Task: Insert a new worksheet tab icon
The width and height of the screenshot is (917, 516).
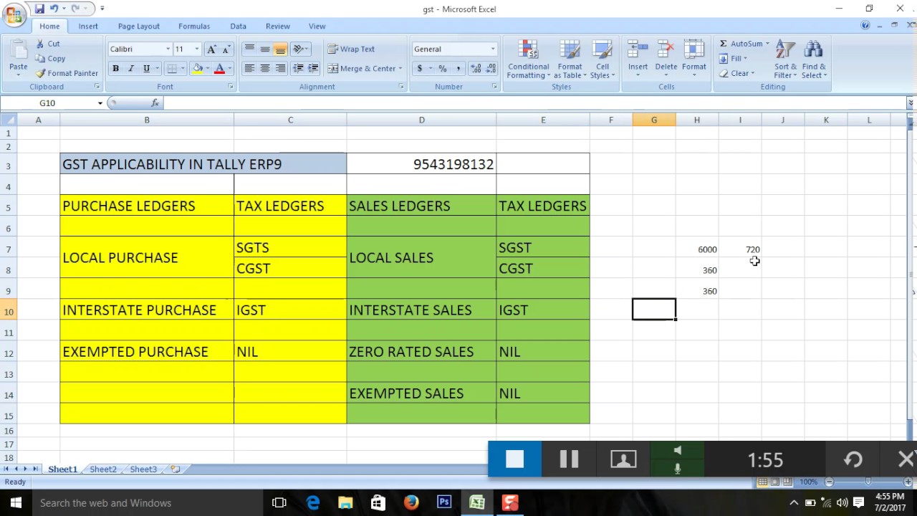Action: click(x=175, y=469)
